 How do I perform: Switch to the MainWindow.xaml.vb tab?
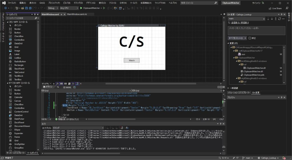77,14
